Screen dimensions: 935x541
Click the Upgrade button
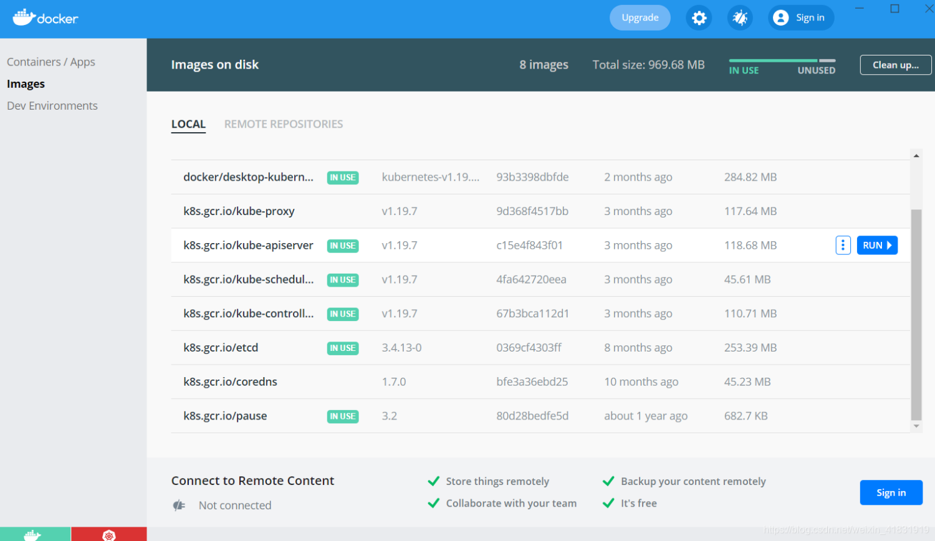click(640, 17)
